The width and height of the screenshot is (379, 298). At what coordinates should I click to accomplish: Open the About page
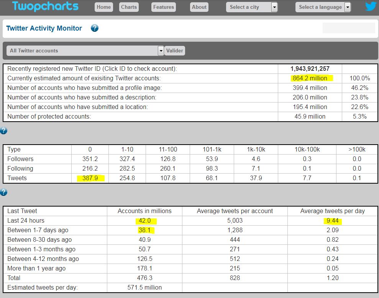pyautogui.click(x=199, y=7)
